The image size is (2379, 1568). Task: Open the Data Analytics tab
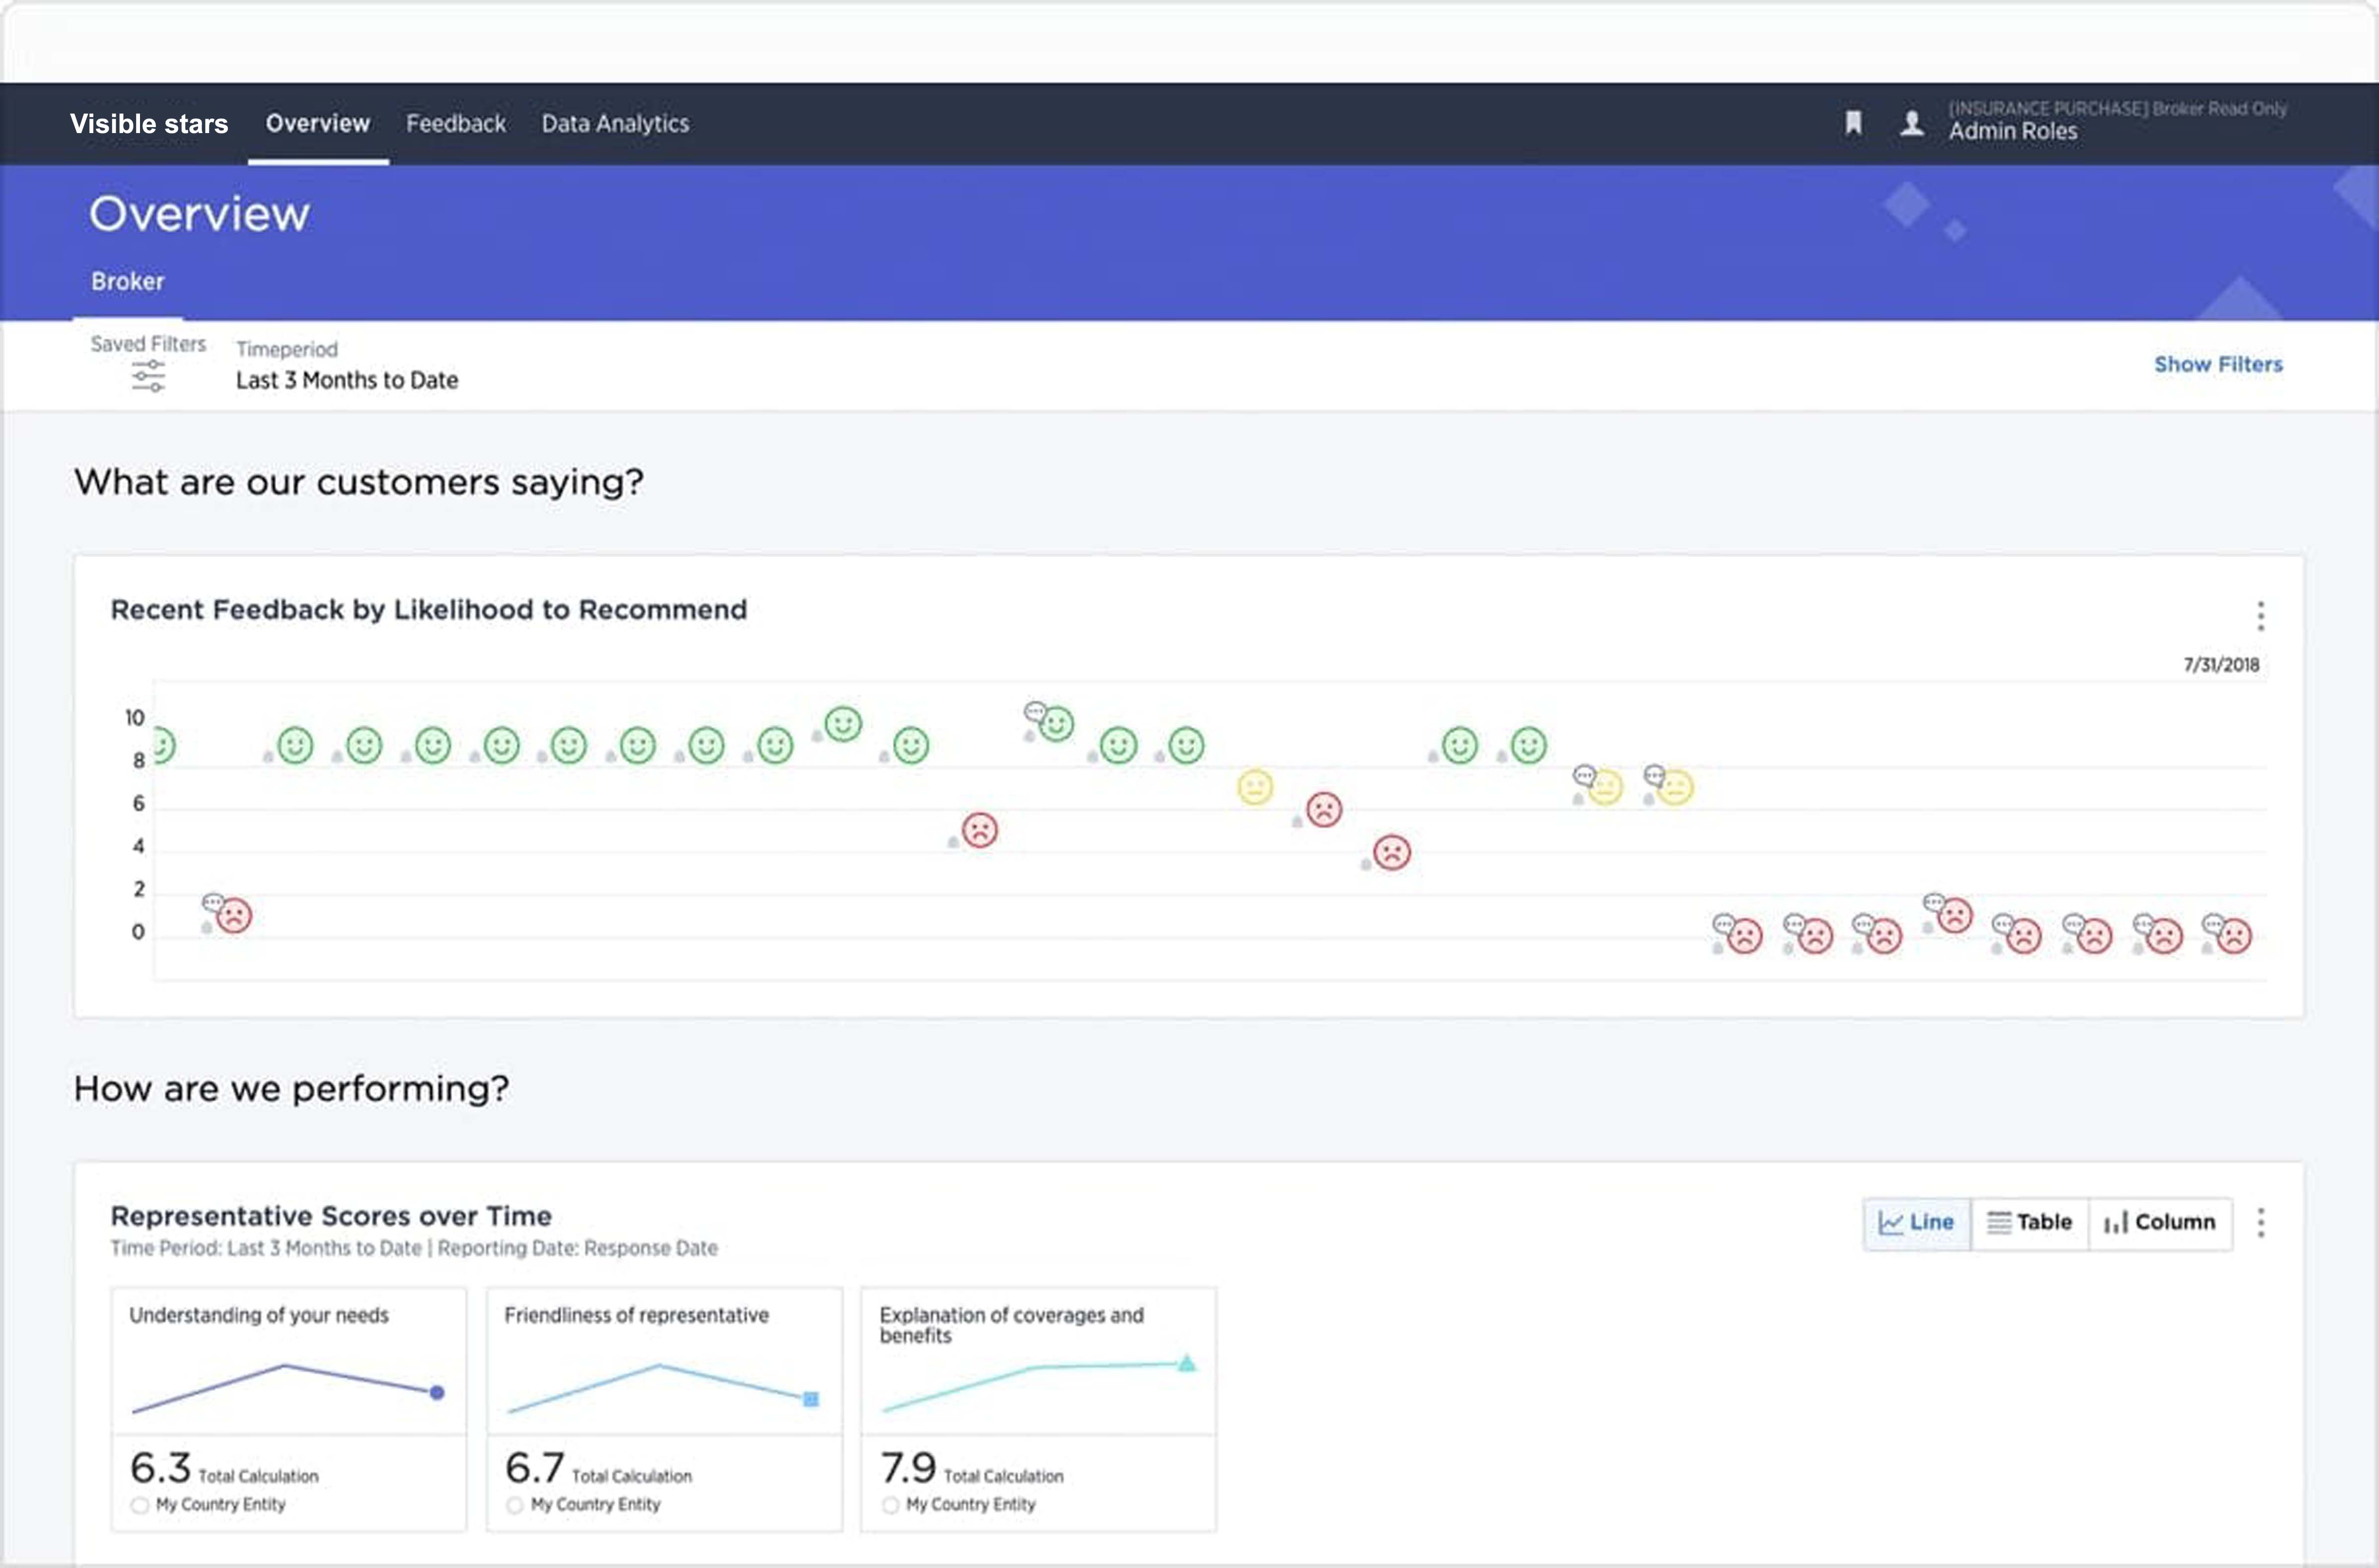coord(615,123)
